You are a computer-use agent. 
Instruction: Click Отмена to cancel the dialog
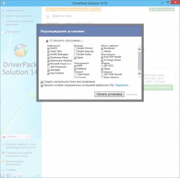(132, 94)
